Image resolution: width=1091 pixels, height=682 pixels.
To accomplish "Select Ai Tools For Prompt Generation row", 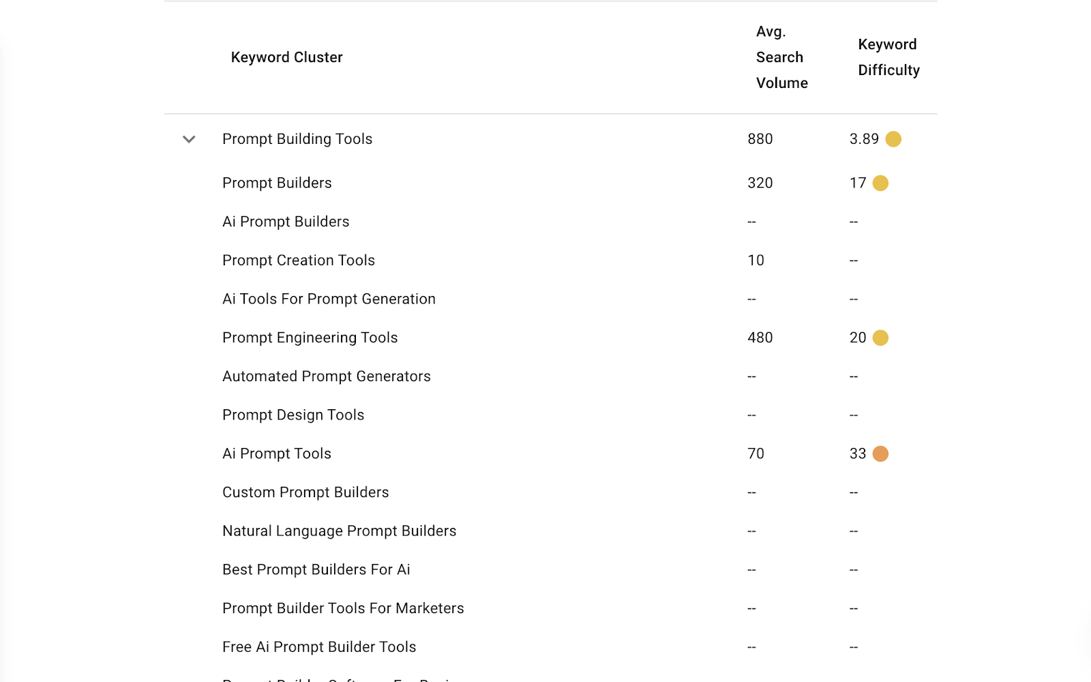I will click(x=551, y=299).
